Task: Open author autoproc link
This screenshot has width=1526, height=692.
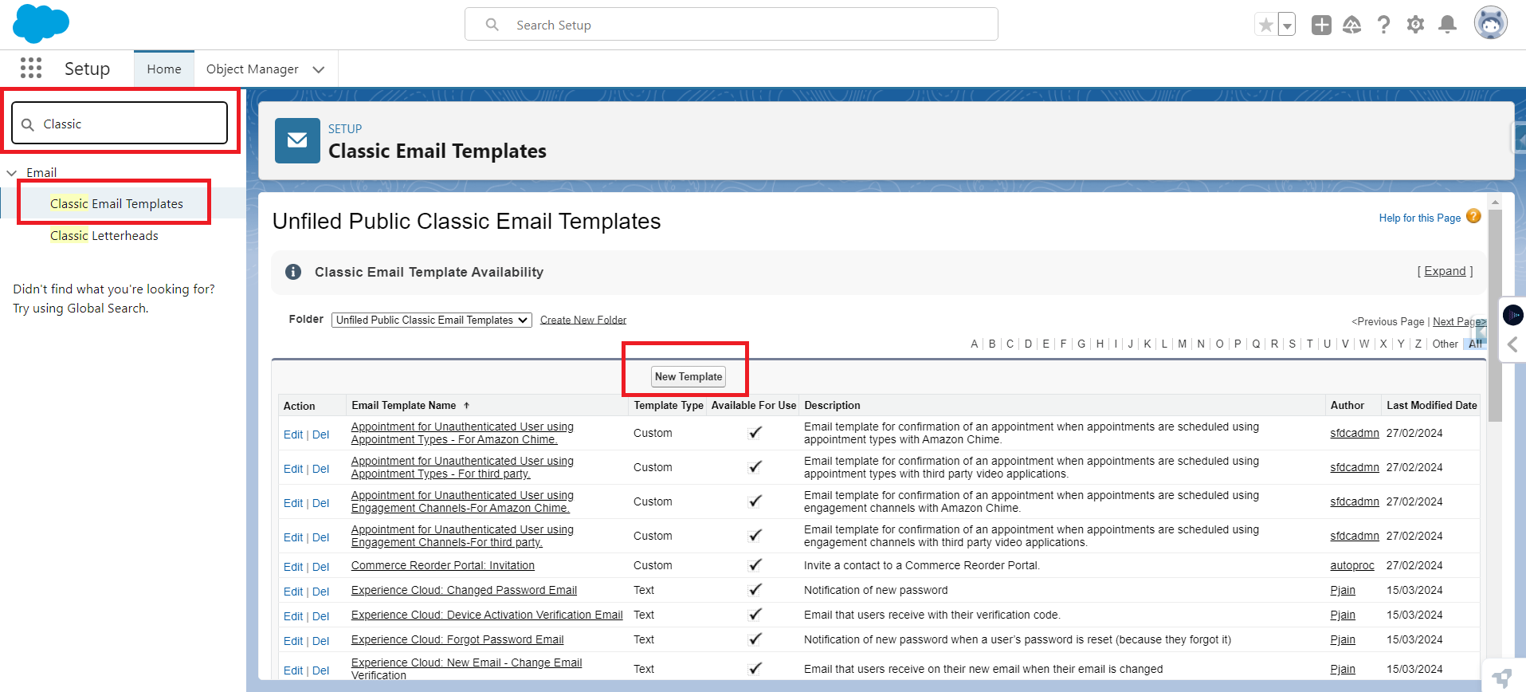Action: [1351, 565]
